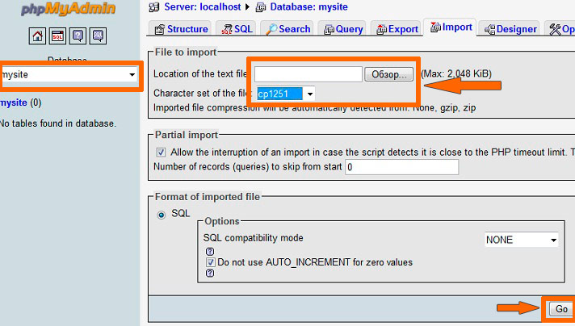Open SQL compatibility mode NONE dropdown
The width and height of the screenshot is (575, 326).
point(521,240)
